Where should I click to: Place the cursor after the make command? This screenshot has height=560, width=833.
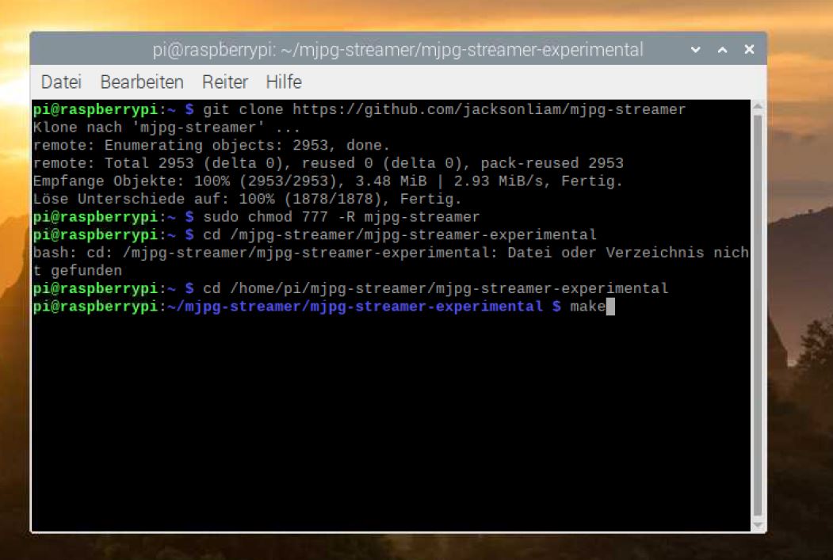[612, 306]
